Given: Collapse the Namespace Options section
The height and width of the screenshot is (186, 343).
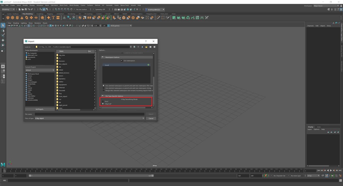Looking at the screenshot, I should [x=102, y=57].
